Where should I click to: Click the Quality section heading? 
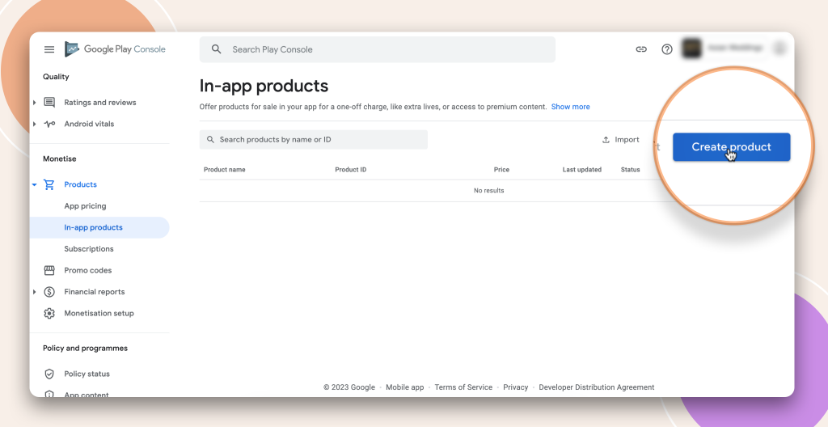[56, 77]
